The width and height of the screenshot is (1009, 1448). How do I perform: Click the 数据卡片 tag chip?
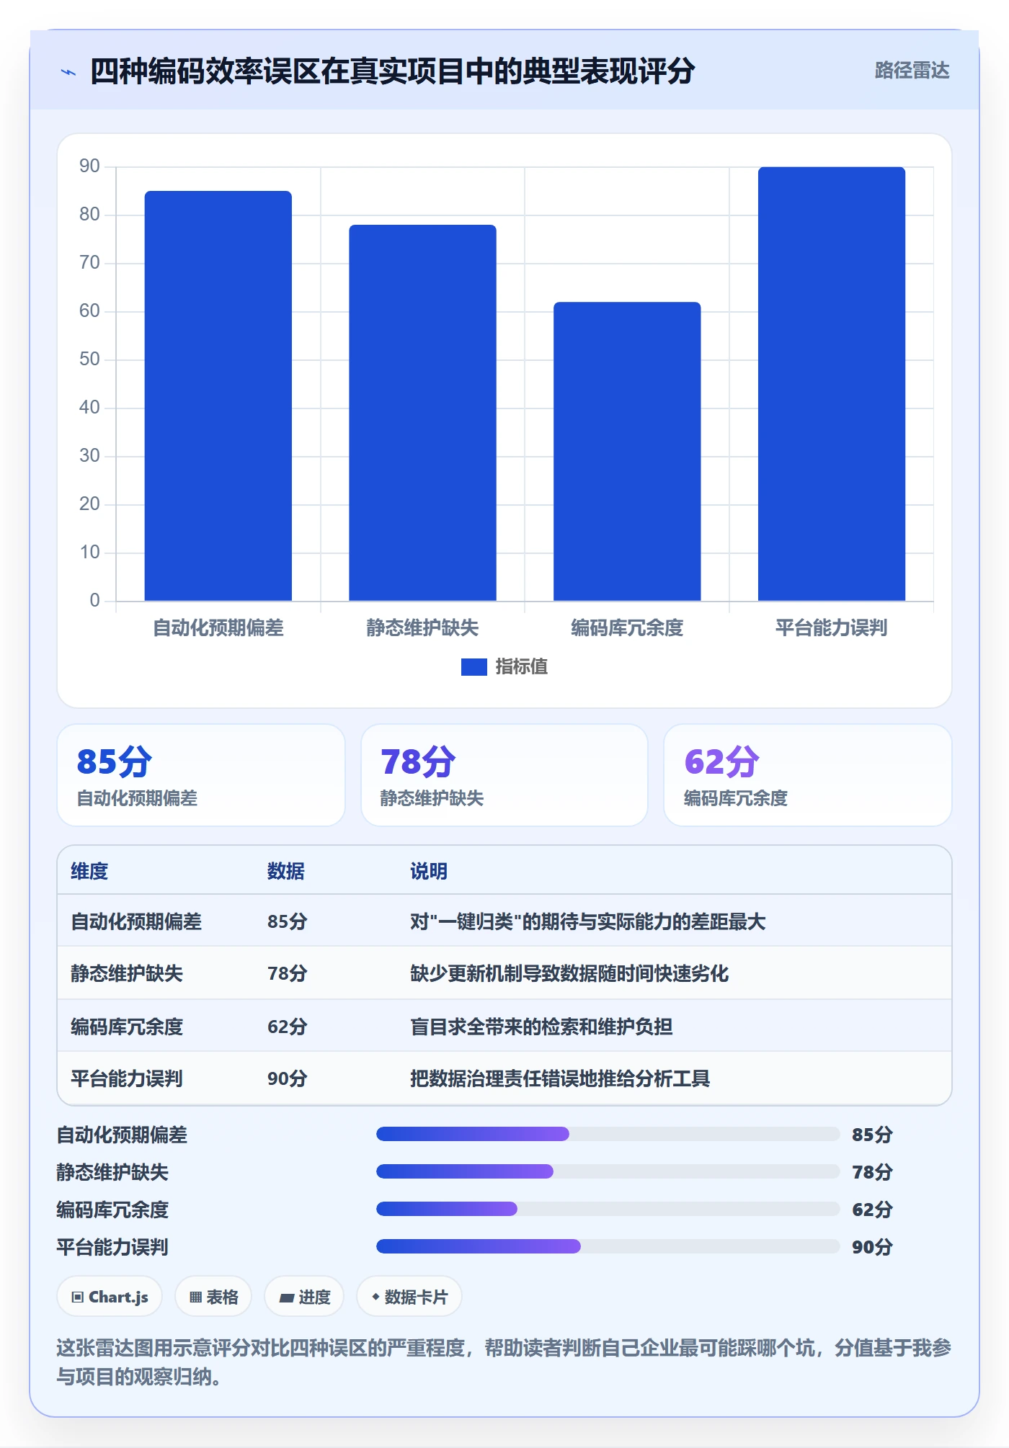(x=409, y=1297)
